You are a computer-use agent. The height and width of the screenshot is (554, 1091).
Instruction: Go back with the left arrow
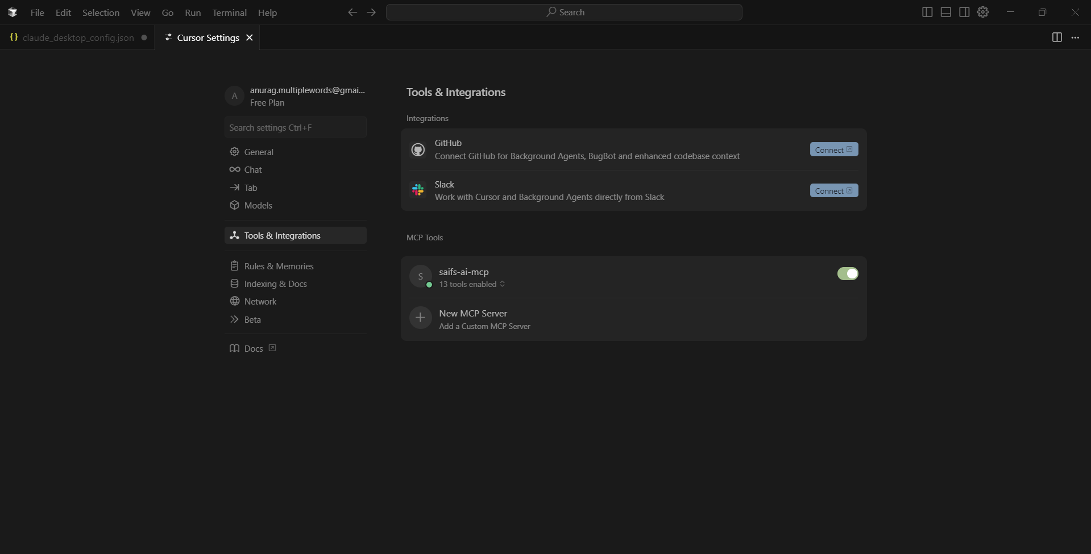pyautogui.click(x=352, y=12)
